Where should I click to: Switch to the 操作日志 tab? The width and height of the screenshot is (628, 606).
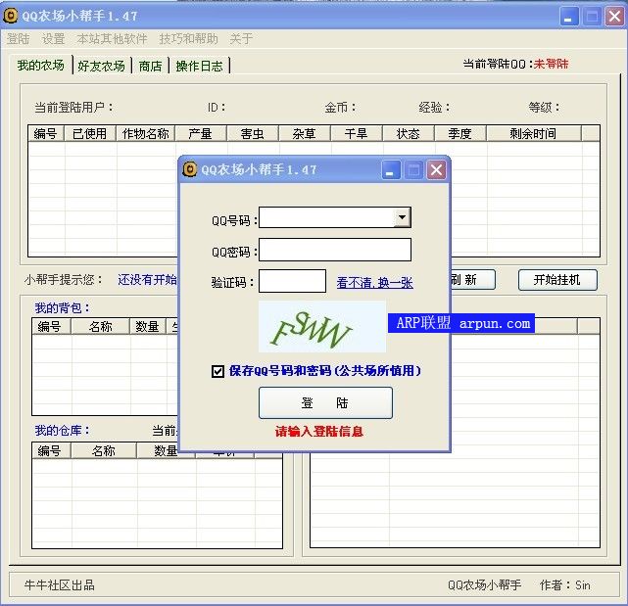pos(199,66)
